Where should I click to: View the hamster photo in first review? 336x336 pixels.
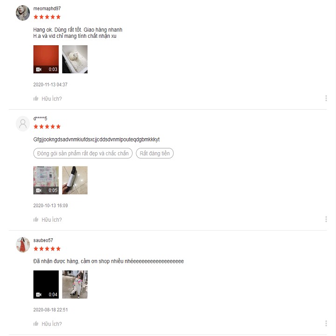[x=75, y=59]
